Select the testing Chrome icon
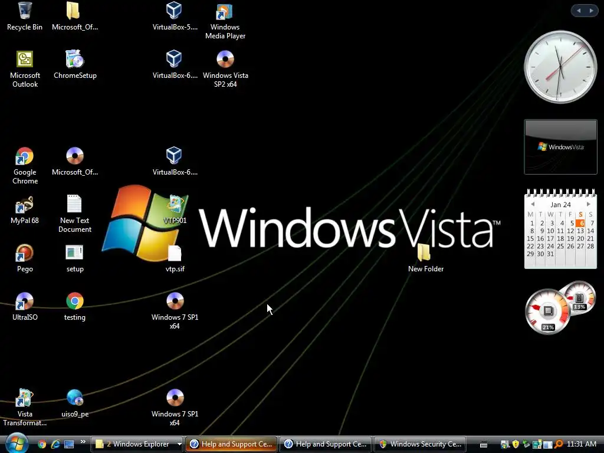 [75, 307]
